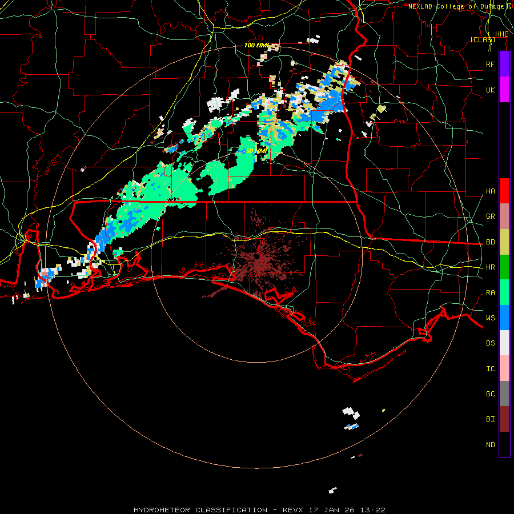
Task: Click the UK magenta legend swatch
Action: click(x=504, y=90)
